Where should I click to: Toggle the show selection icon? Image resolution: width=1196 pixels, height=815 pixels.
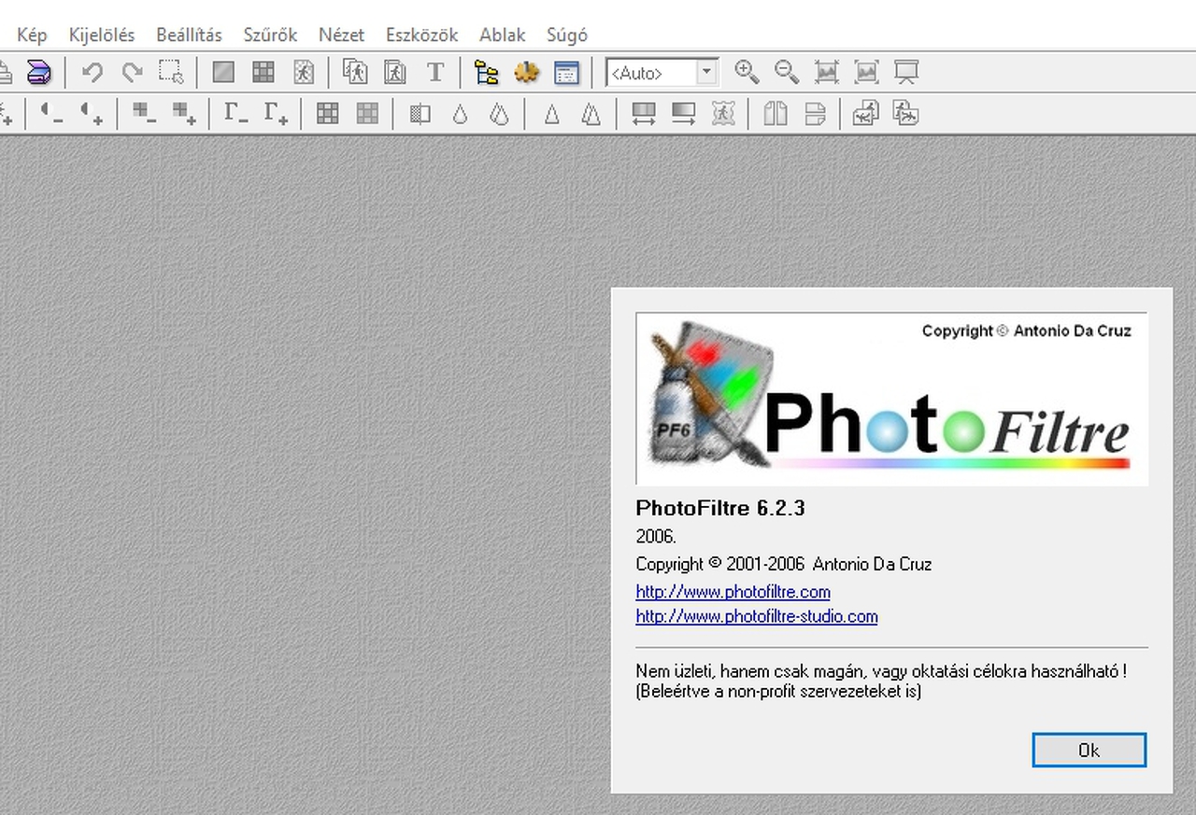[x=171, y=72]
